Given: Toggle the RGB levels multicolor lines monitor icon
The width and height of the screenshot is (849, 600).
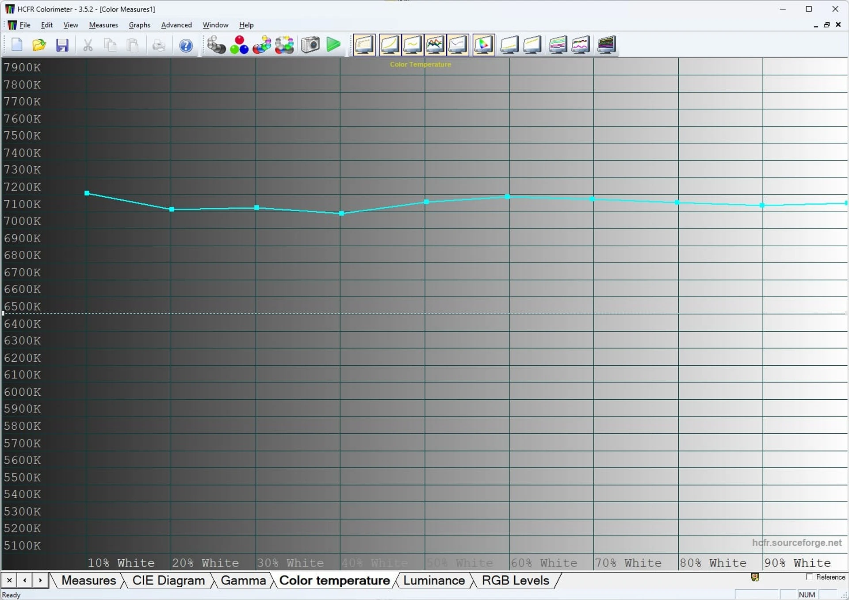Looking at the screenshot, I should coord(435,45).
